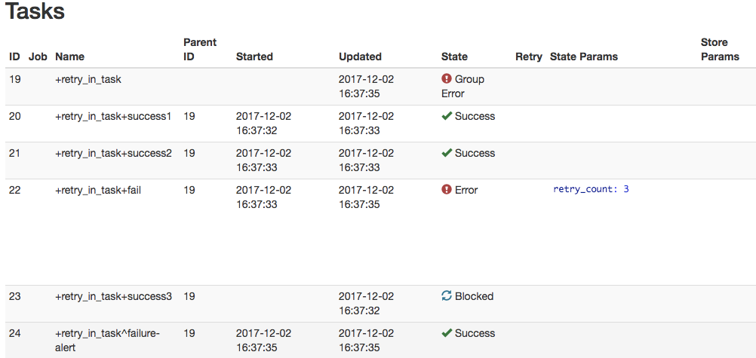Click the retry_count: 3 state parameter
Viewport: 756px width, 358px height.
[x=591, y=189]
